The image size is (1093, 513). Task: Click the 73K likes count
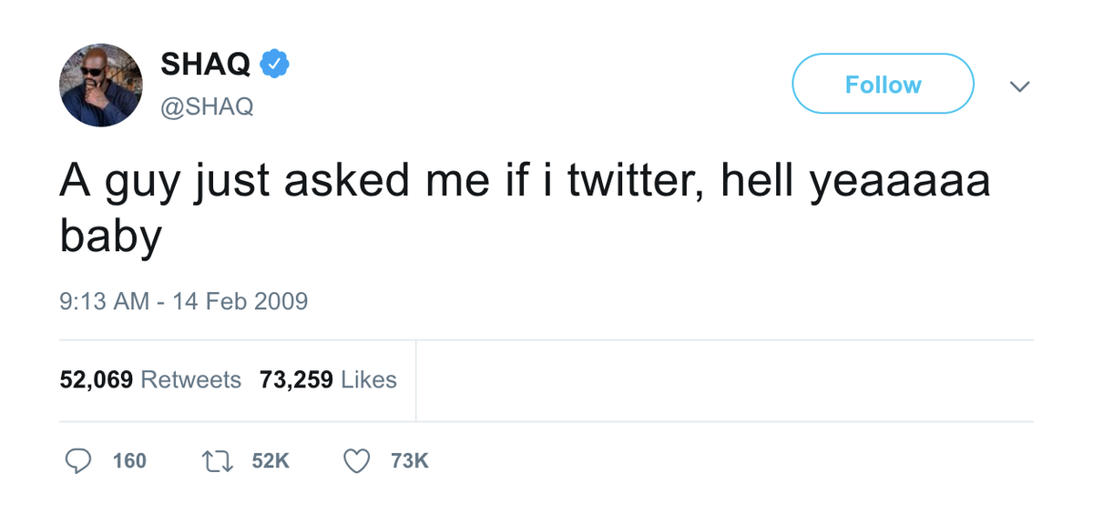tap(409, 461)
